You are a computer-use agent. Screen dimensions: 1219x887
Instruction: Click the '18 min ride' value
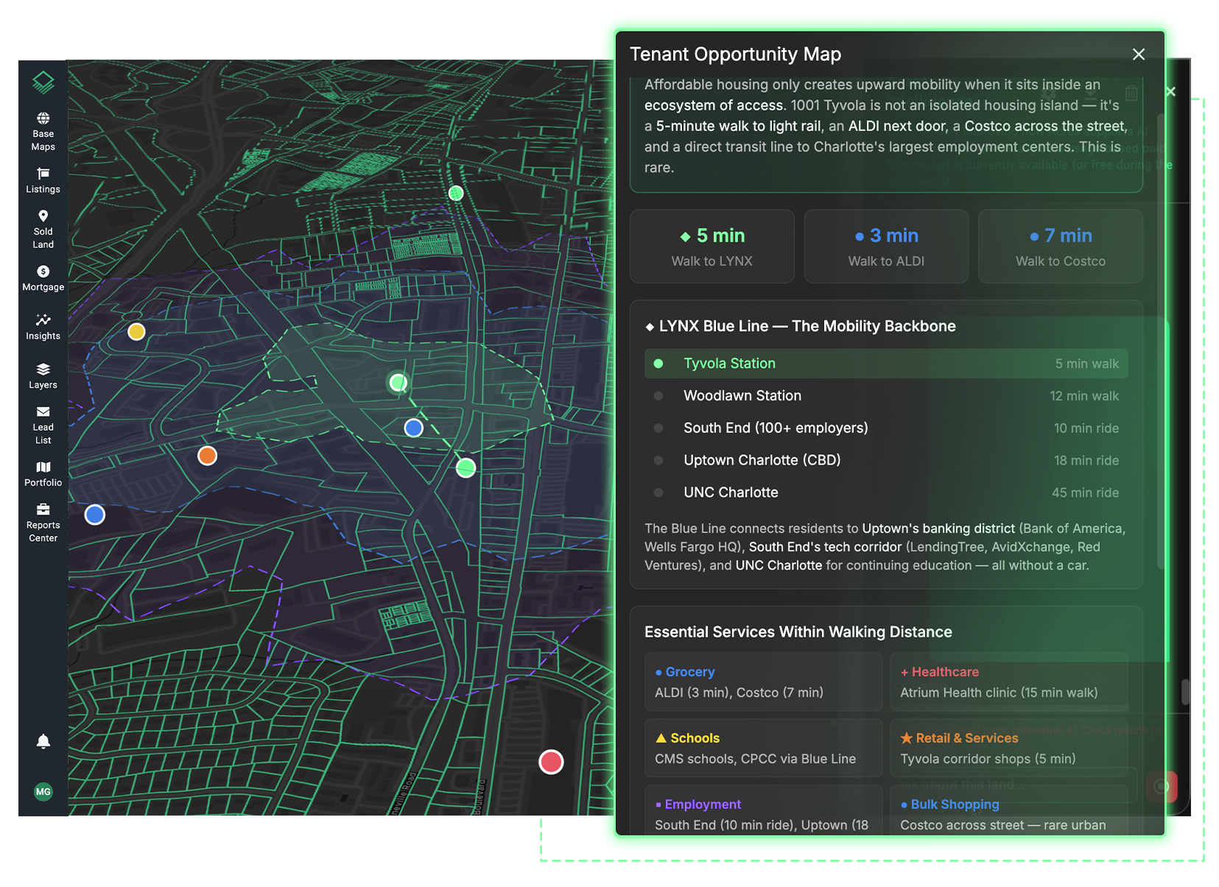pos(1086,461)
